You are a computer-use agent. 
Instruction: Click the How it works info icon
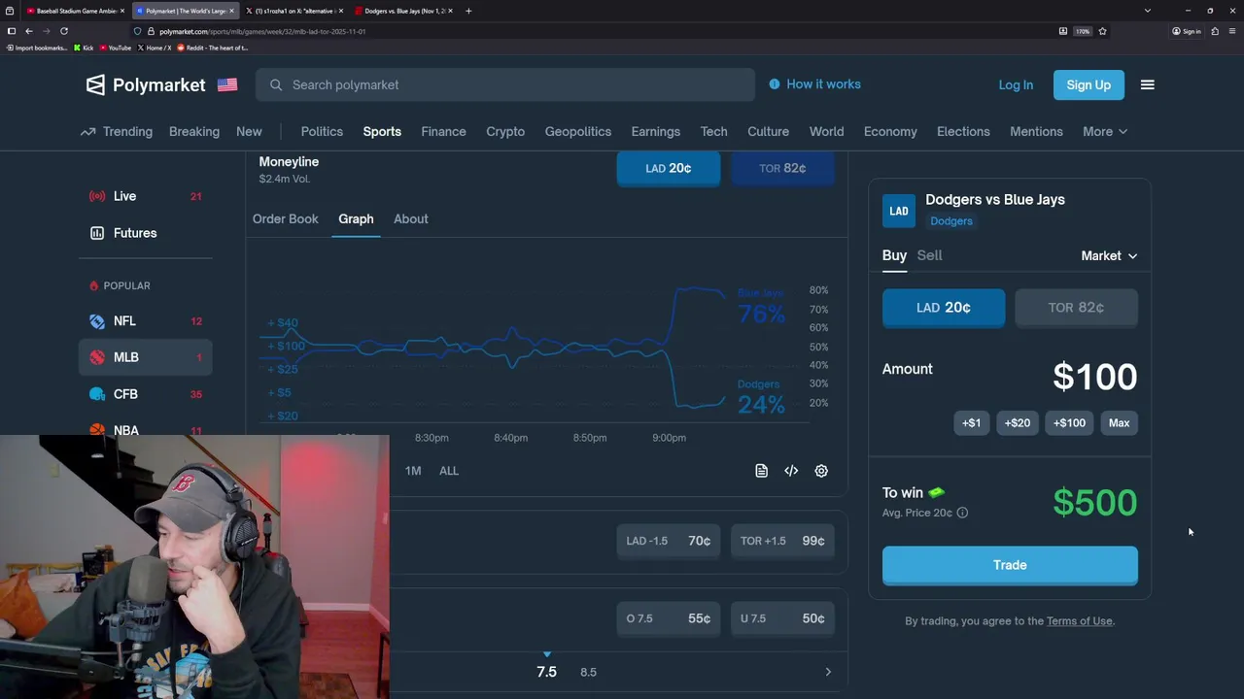pyautogui.click(x=775, y=84)
